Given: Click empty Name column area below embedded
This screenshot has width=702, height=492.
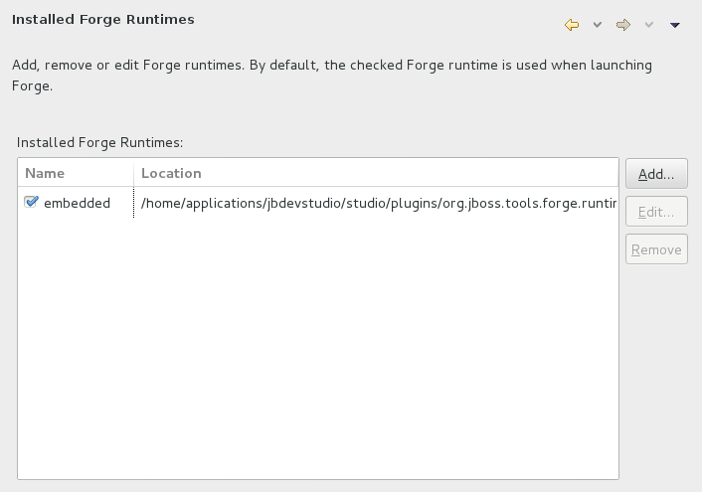Looking at the screenshot, I should [76, 338].
